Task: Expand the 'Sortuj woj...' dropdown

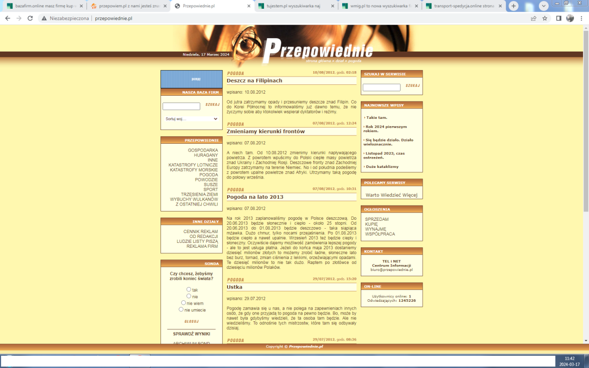Action: point(191,119)
